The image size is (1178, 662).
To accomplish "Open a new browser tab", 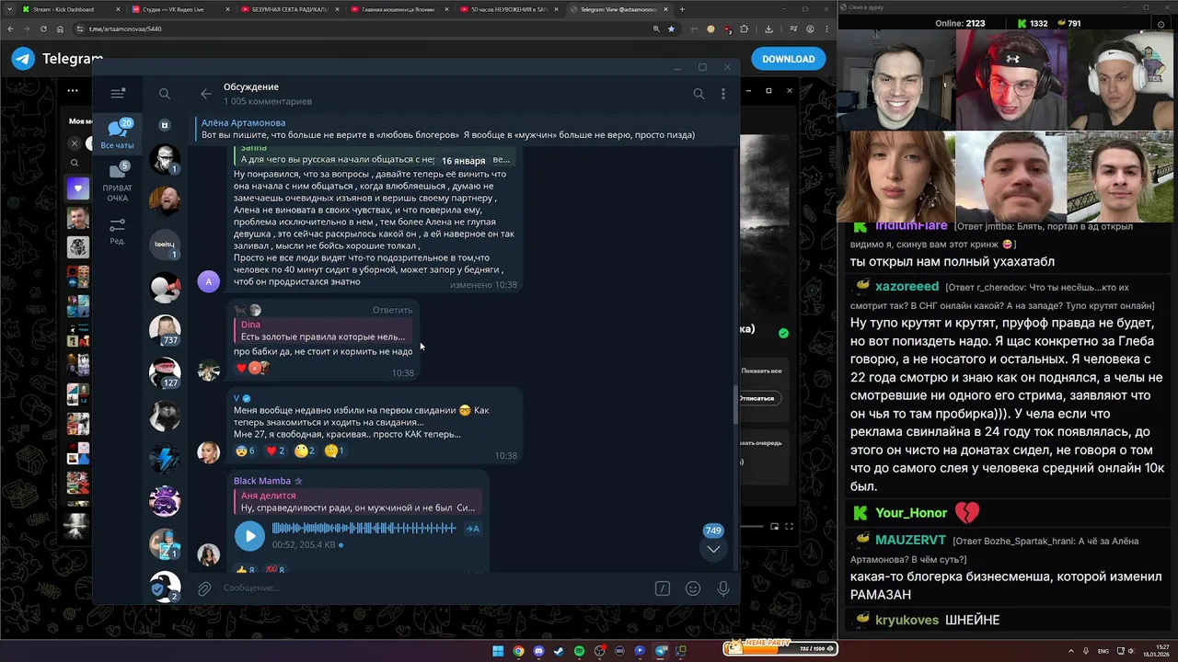I will pyautogui.click(x=682, y=9).
